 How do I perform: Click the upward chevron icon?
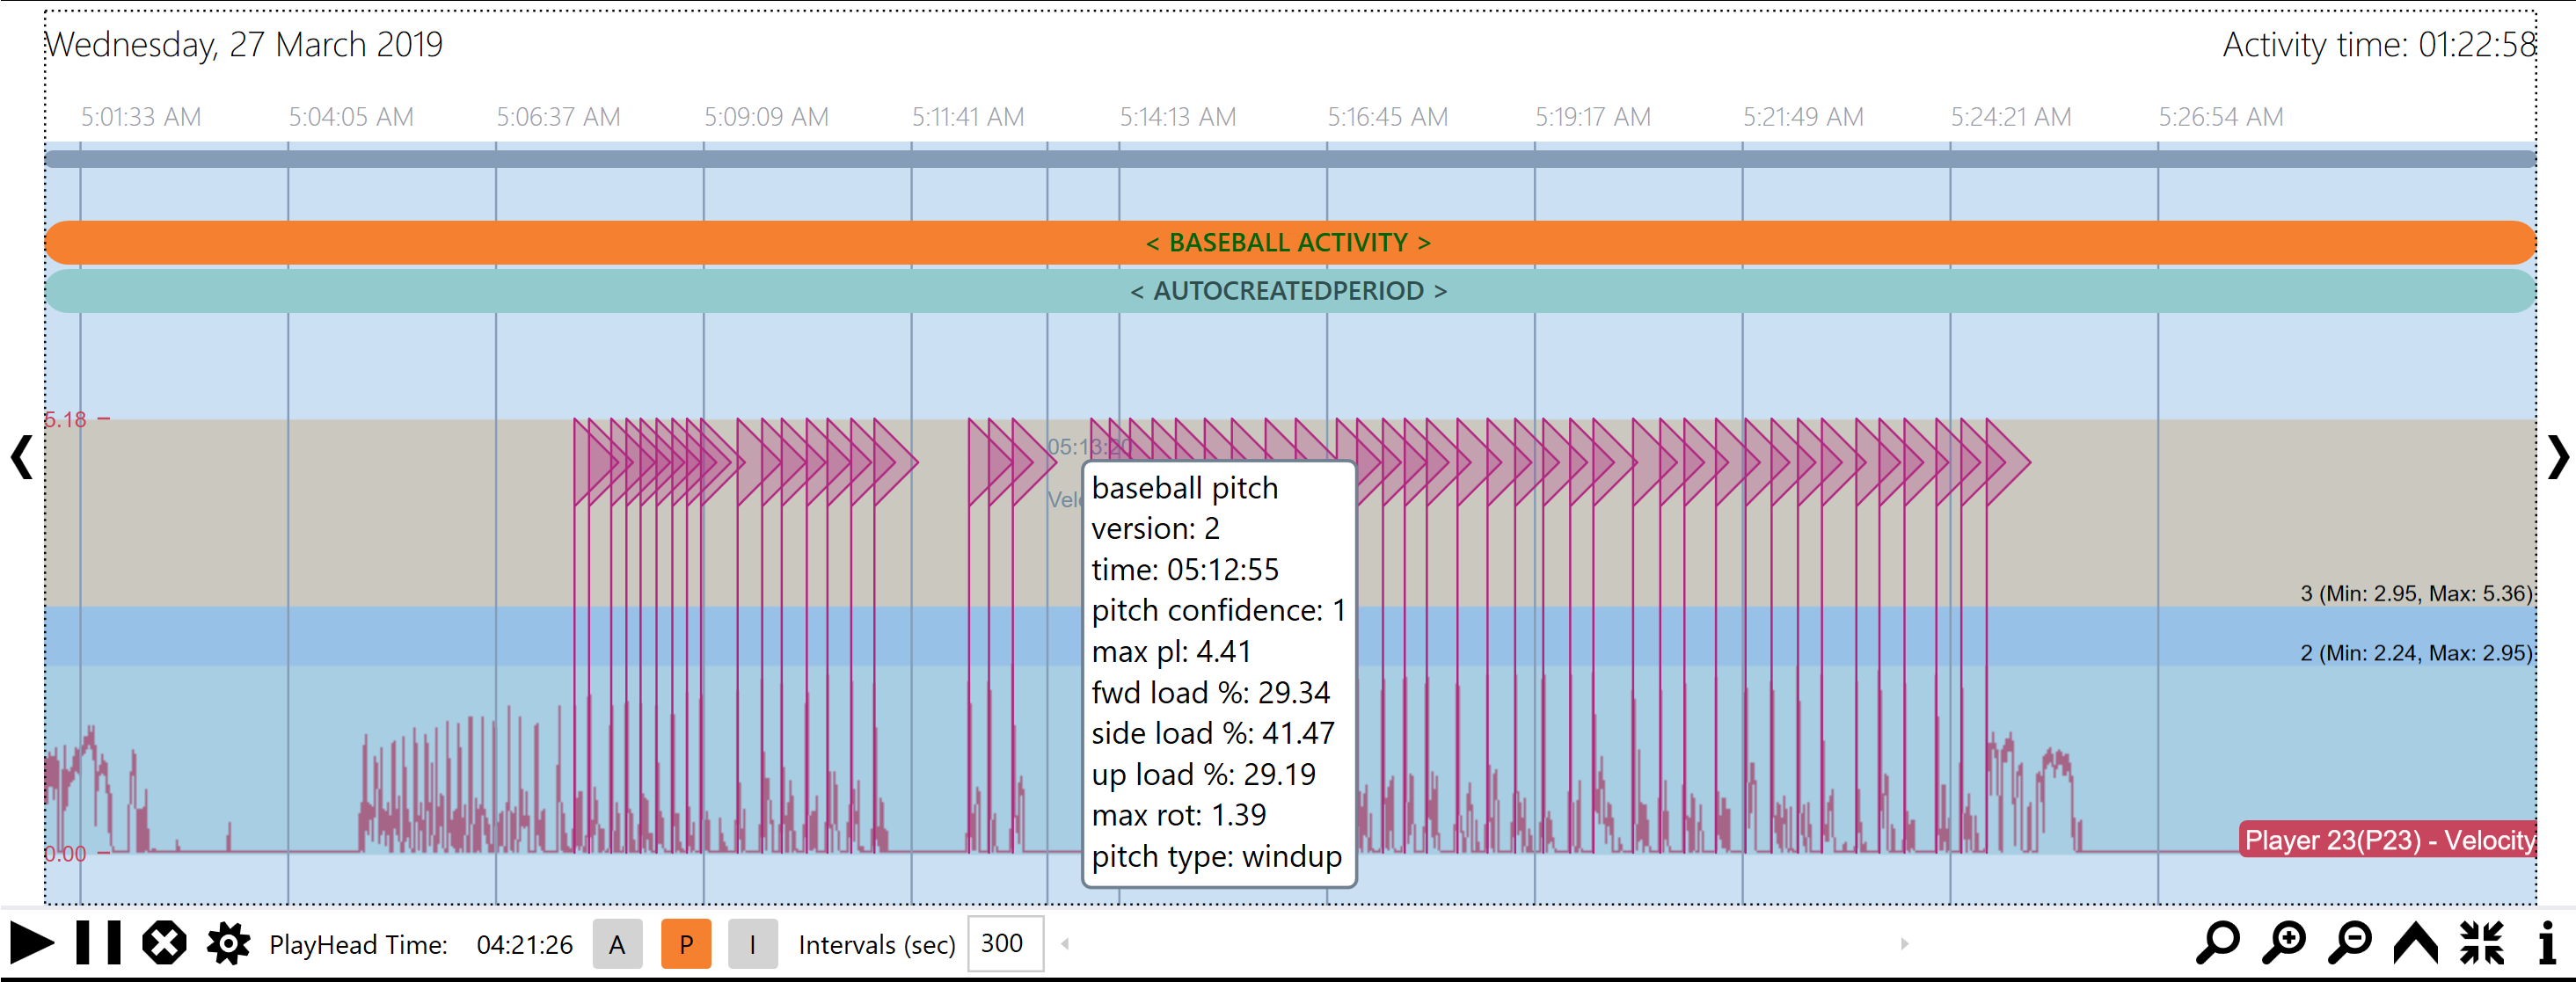click(2416, 943)
